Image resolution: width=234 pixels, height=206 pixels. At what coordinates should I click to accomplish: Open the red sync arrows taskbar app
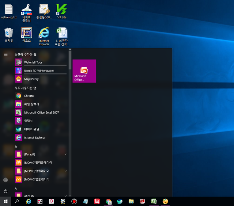pyautogui.click(x=51, y=201)
